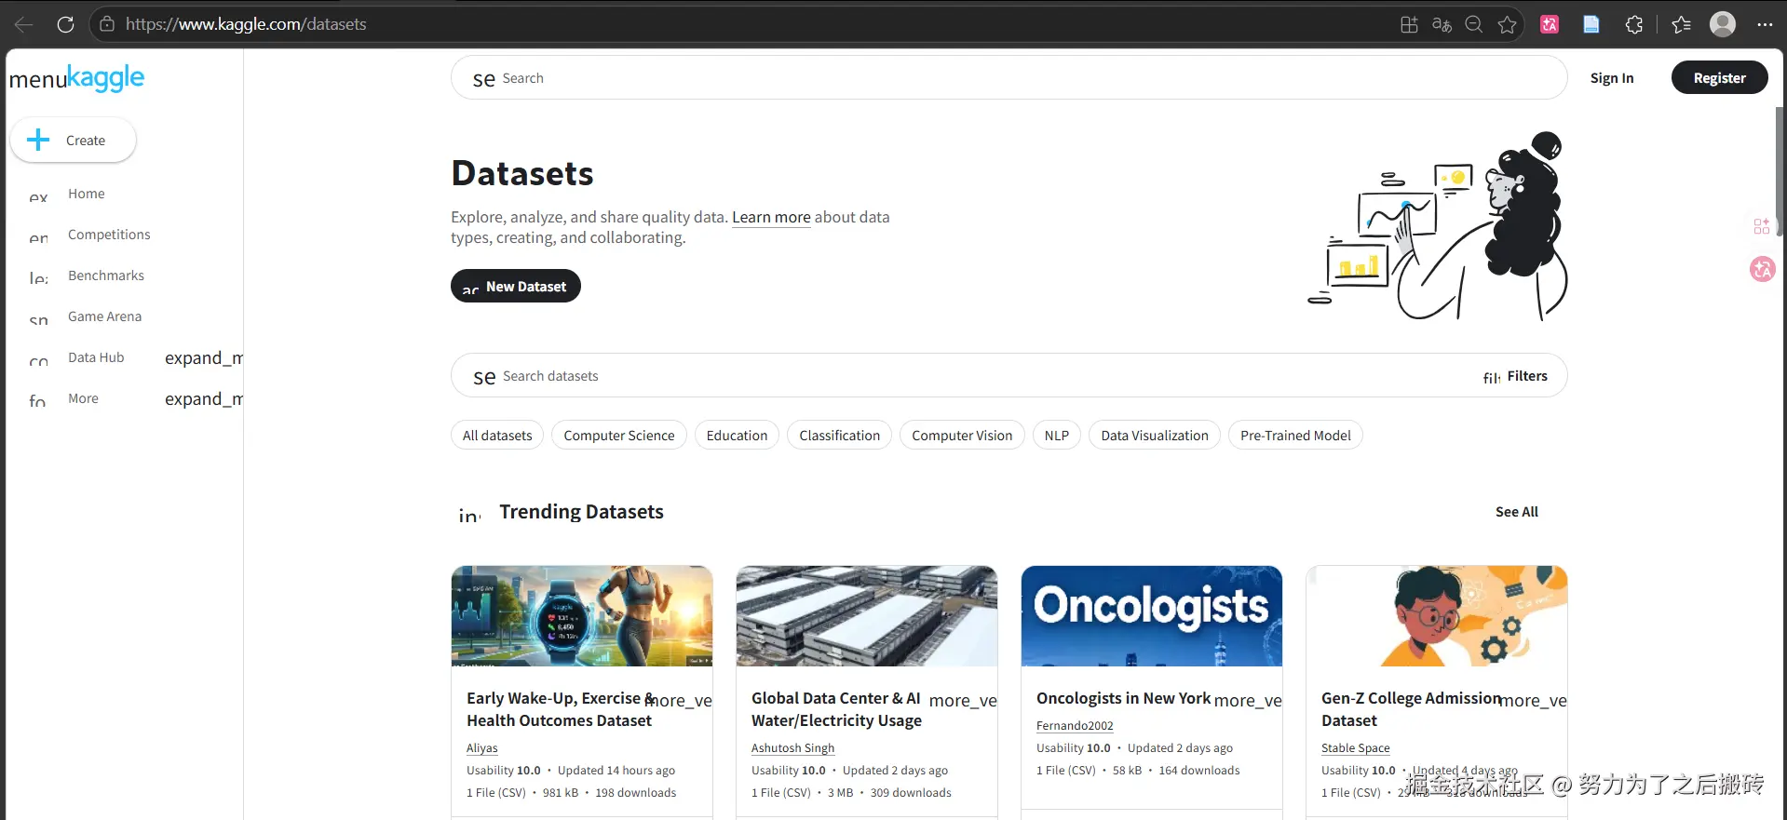1787x820 pixels.
Task: Open more options for Gen-Z College Admission dataset
Action: 1533,700
